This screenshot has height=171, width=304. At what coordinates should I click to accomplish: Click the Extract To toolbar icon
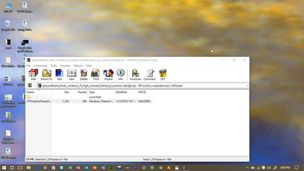(x=47, y=75)
